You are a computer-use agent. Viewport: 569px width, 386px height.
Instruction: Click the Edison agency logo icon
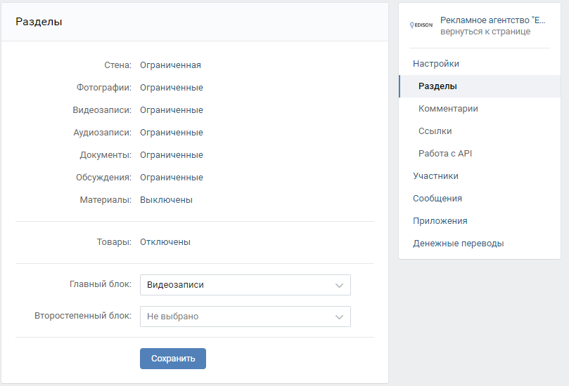[x=422, y=25]
